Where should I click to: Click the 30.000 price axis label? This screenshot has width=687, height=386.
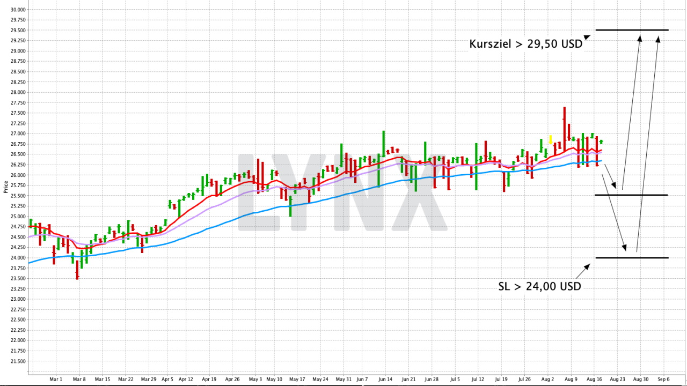click(18, 10)
